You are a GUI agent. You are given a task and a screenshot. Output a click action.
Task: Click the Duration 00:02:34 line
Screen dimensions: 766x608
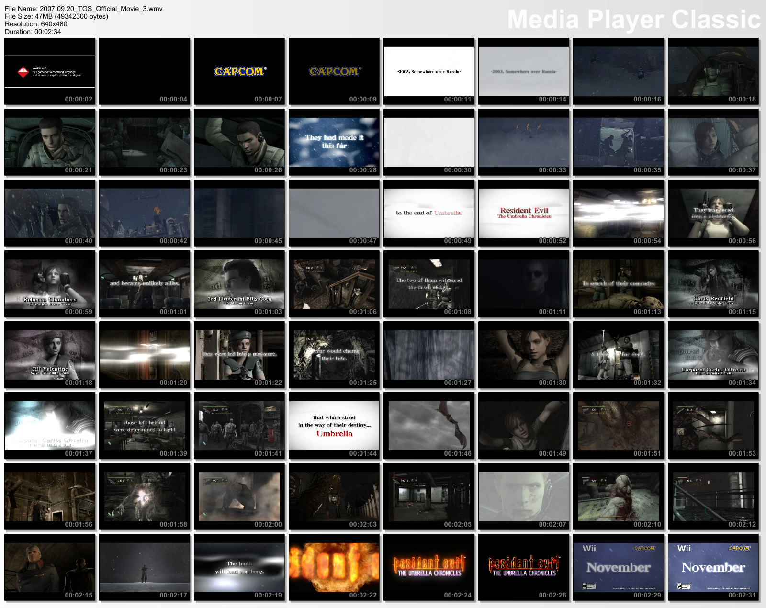click(33, 32)
